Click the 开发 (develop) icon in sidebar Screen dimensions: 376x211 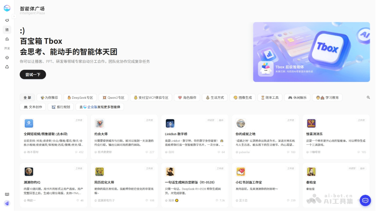point(7,48)
